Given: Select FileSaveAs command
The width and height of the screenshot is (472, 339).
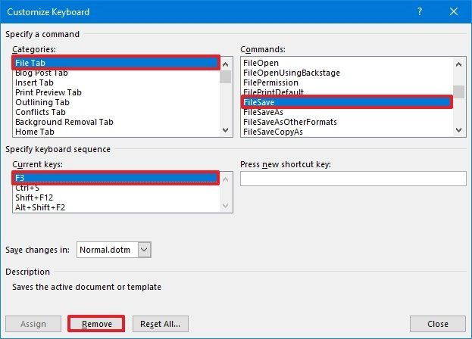Looking at the screenshot, I should click(x=347, y=112).
